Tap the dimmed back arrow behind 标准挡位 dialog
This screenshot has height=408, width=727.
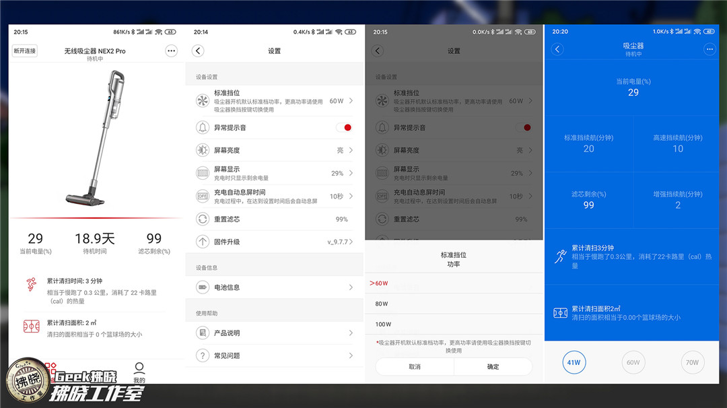(378, 51)
